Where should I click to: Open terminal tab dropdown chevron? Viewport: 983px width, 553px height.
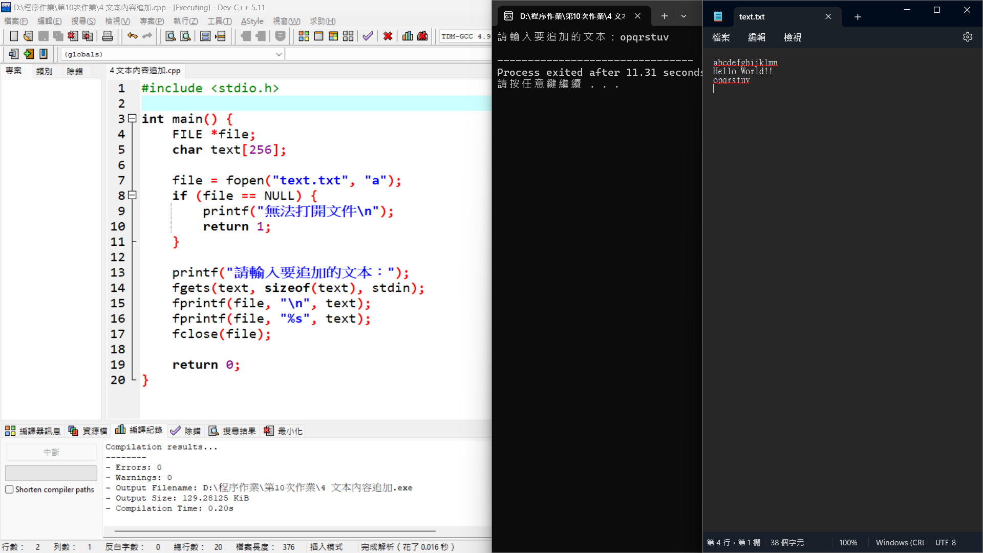683,16
